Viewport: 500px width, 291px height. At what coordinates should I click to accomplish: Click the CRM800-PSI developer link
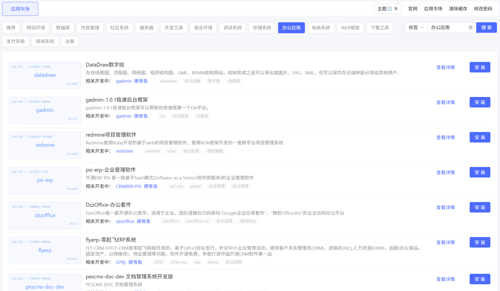[x=129, y=186]
